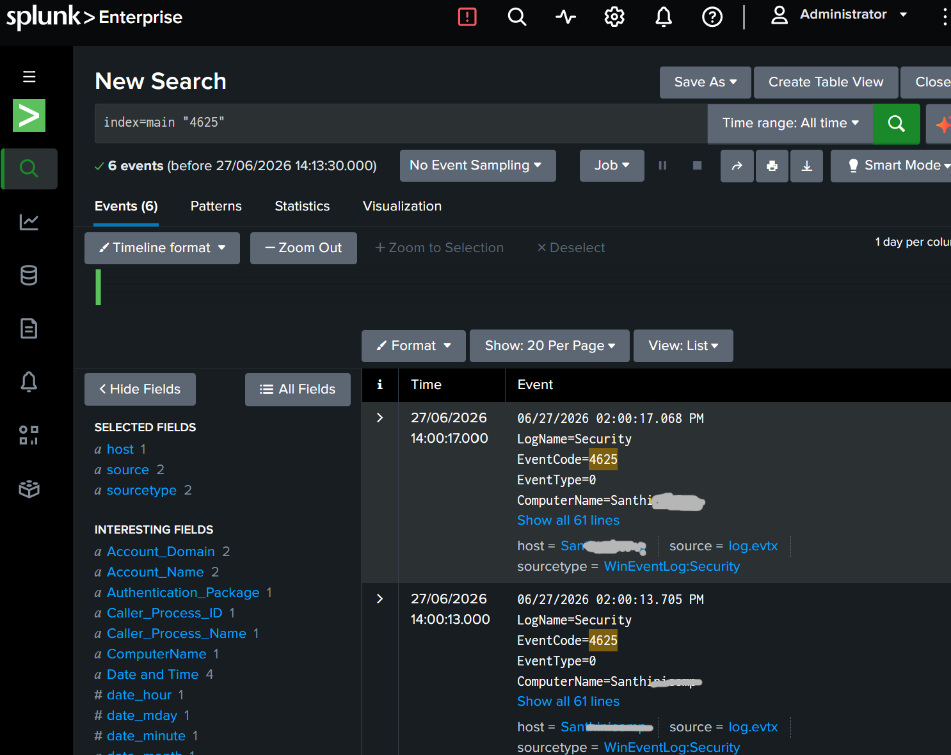Open the settings gear icon
This screenshot has width=951, height=755.
point(614,17)
